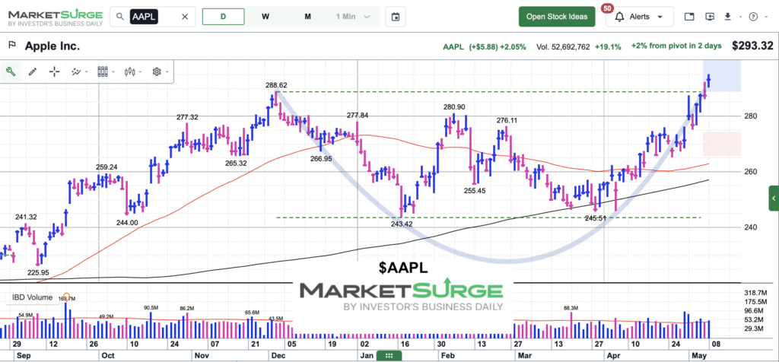
Task: Expand the arrow next to trend line tool
Action: pyautogui.click(x=87, y=72)
